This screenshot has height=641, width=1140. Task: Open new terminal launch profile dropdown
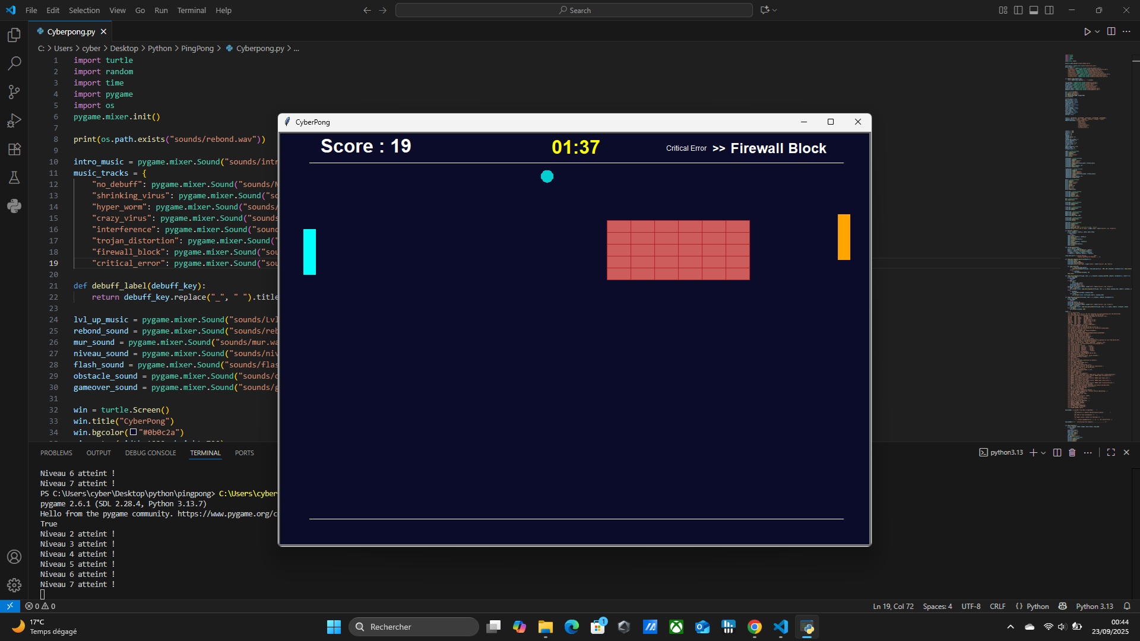pos(1043,453)
